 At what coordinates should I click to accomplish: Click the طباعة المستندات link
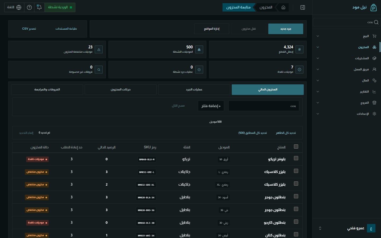[x=66, y=29]
